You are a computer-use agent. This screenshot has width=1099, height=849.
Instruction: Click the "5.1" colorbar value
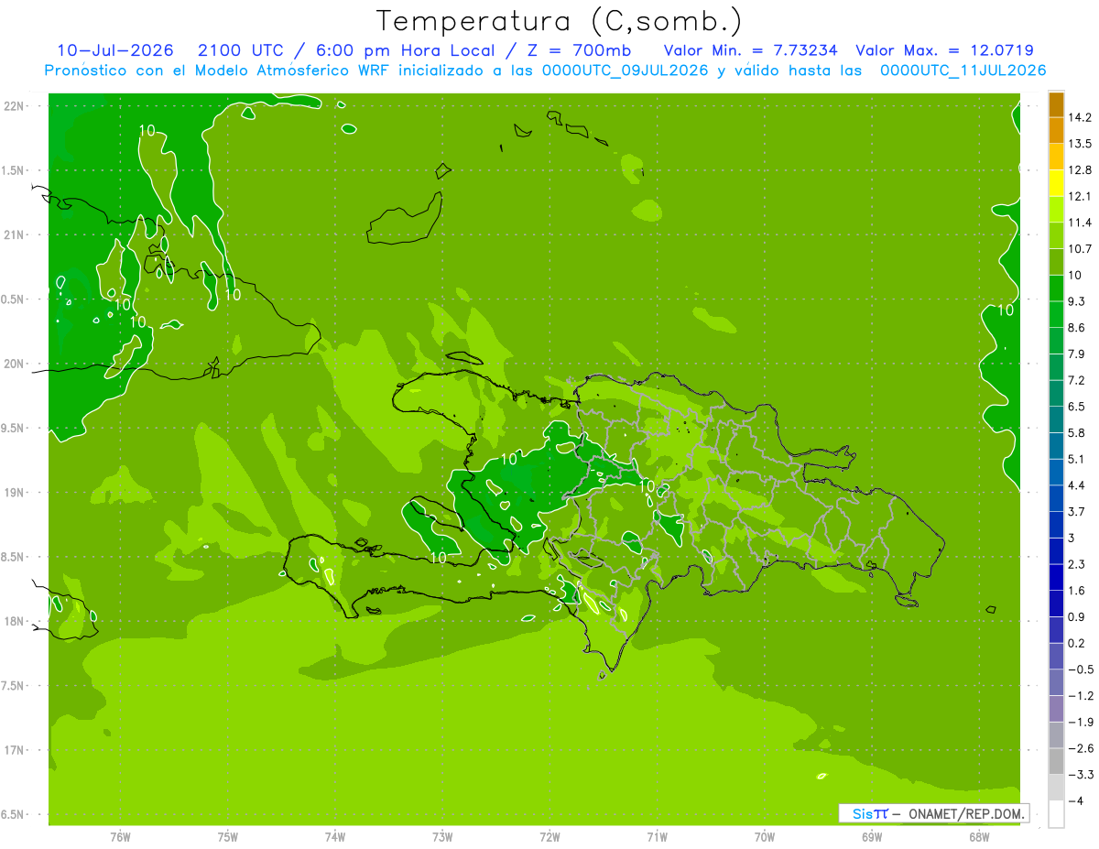1076,459
